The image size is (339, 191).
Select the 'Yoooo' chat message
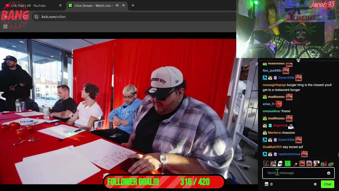(x=286, y=111)
